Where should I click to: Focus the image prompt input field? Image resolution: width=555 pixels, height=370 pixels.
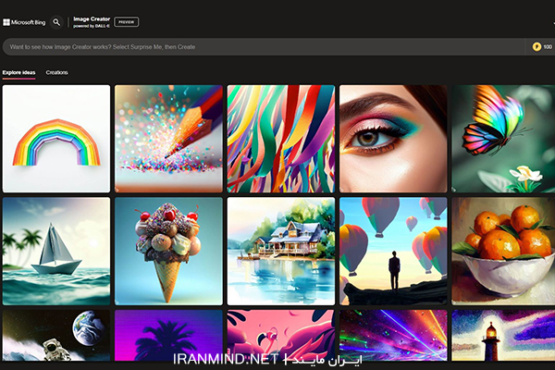pyautogui.click(x=264, y=47)
